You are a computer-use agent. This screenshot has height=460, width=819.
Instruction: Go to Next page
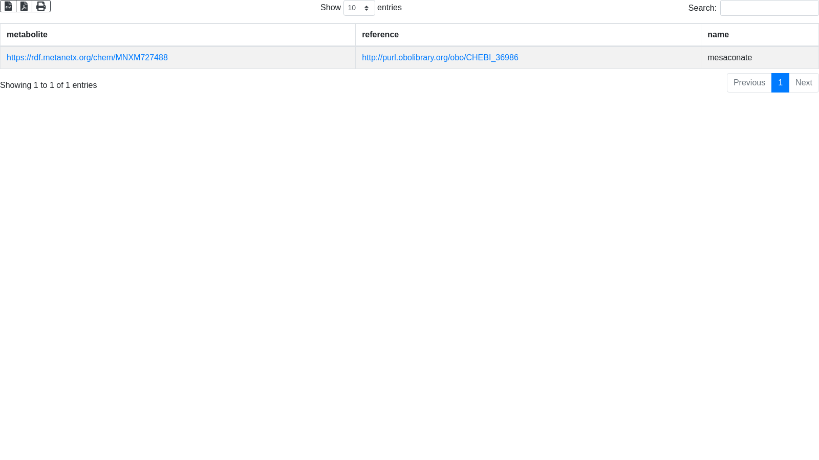click(804, 83)
